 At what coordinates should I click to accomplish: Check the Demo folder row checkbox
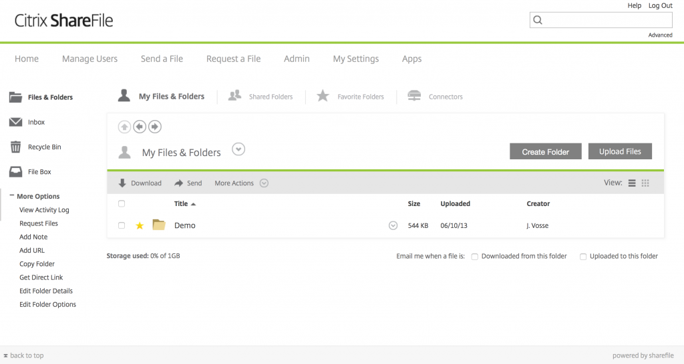122,226
